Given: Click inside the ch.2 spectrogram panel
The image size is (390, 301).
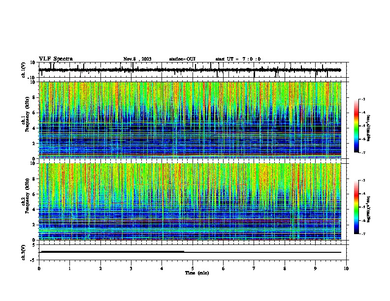Looking at the screenshot, I should point(190,202).
